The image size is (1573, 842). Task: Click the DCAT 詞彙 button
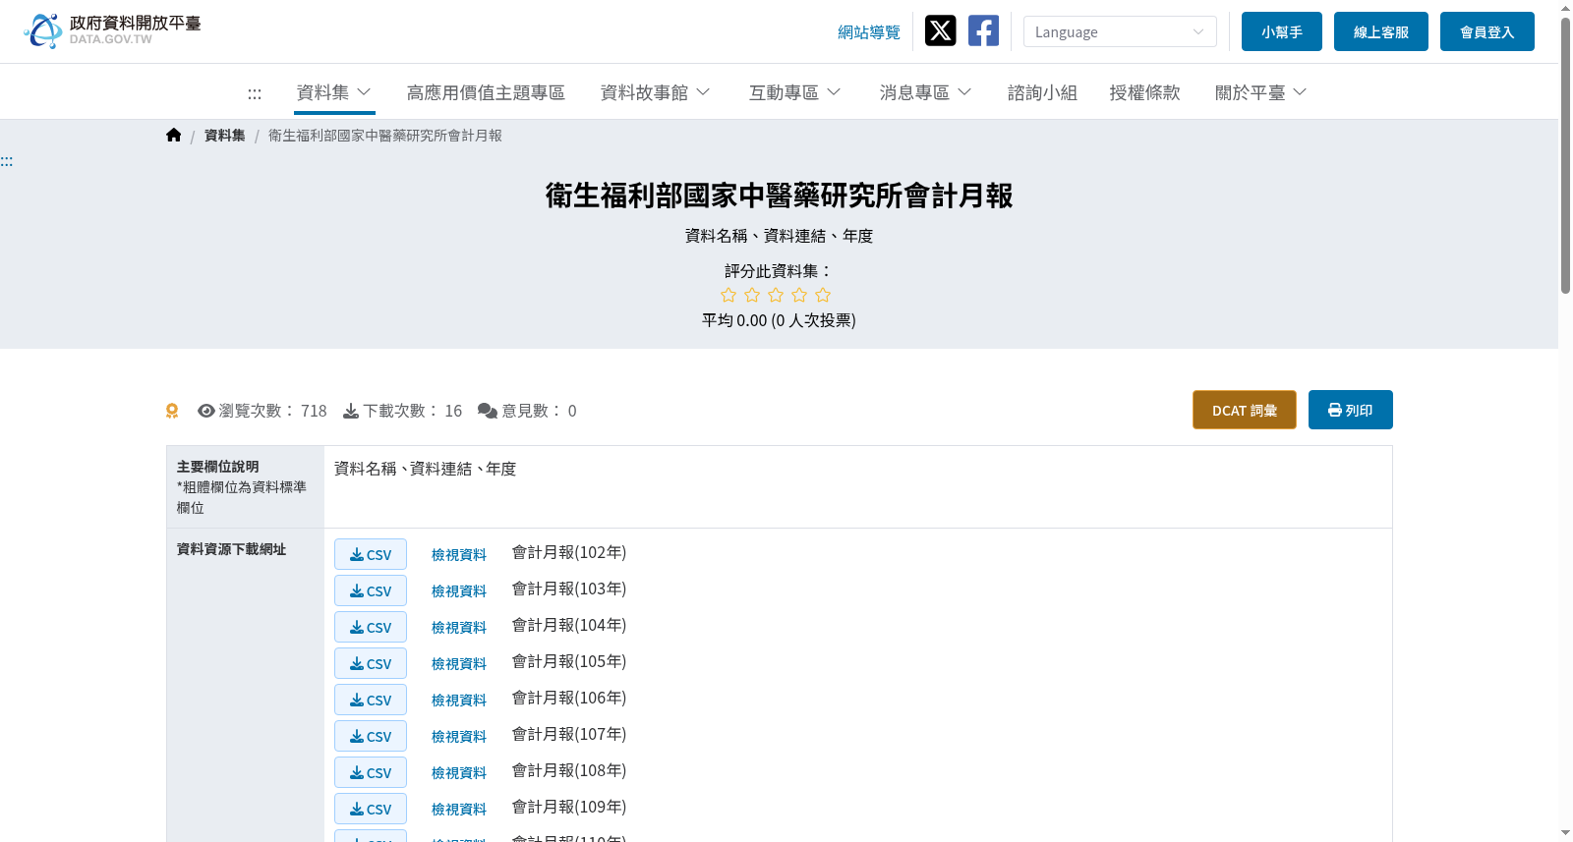(x=1245, y=410)
